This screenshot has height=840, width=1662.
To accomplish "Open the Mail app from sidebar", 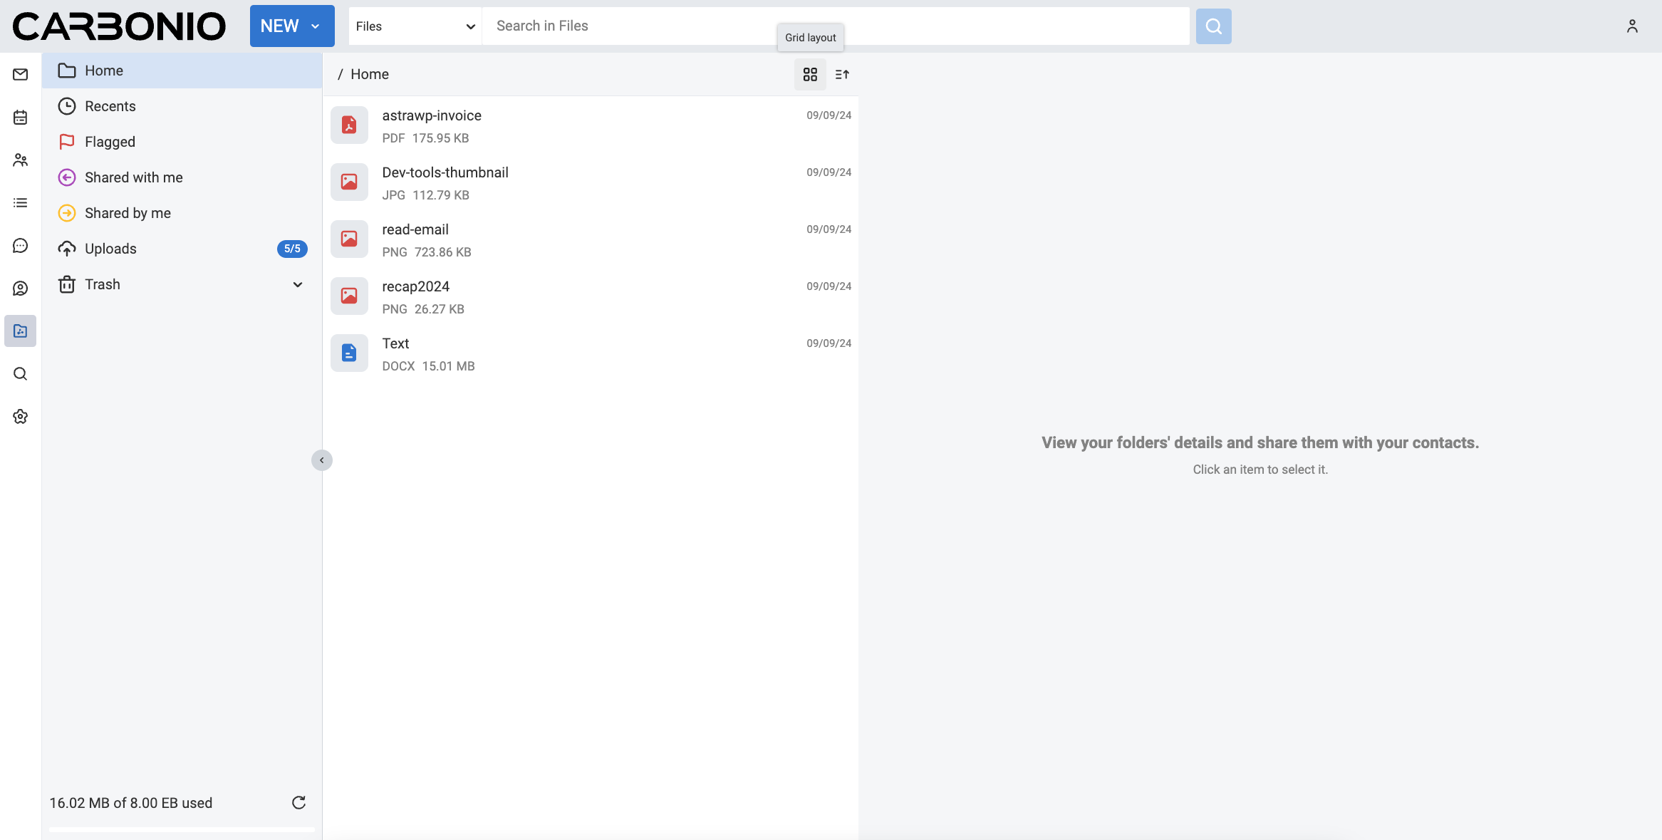I will coord(20,75).
